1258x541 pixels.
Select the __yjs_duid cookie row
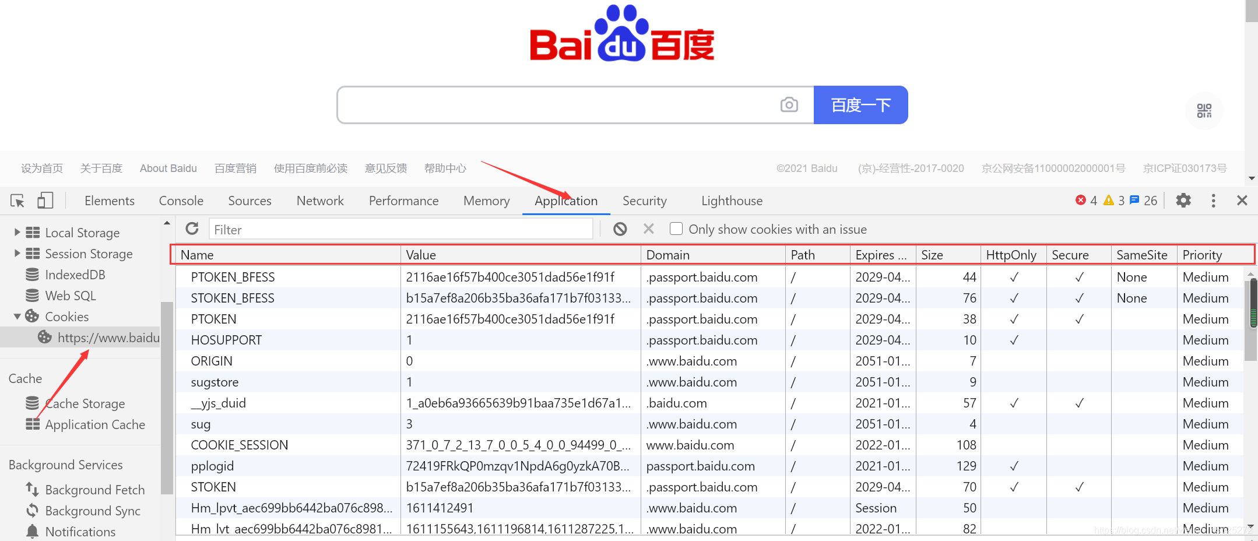click(x=709, y=403)
